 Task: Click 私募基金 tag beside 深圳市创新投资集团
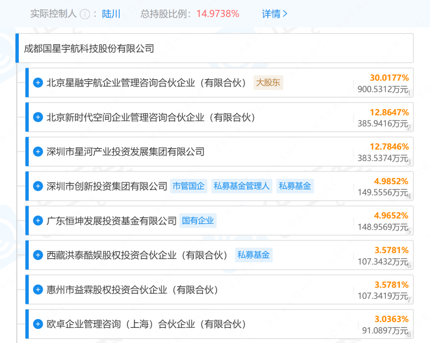pos(295,186)
